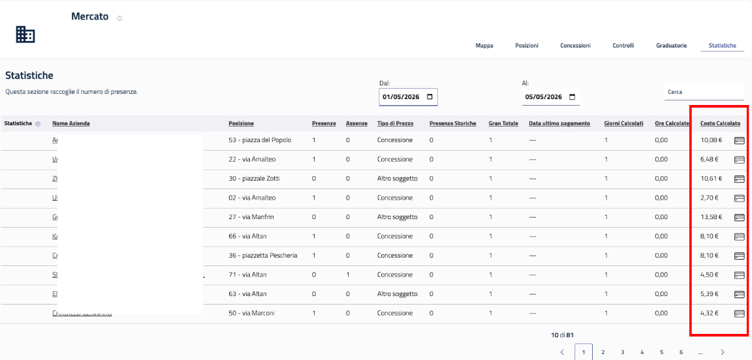This screenshot has width=752, height=360.
Task: Focus the Cerca search field
Action: 704,92
